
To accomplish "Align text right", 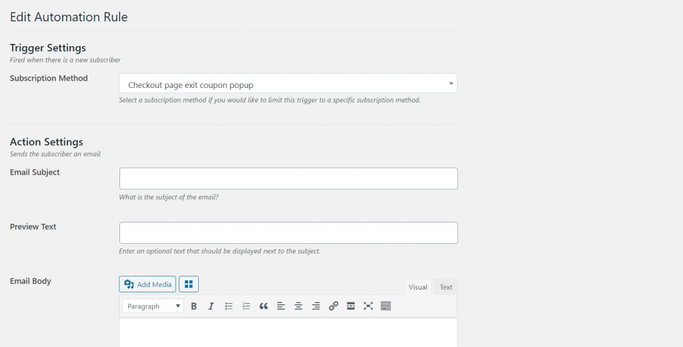I will (315, 306).
